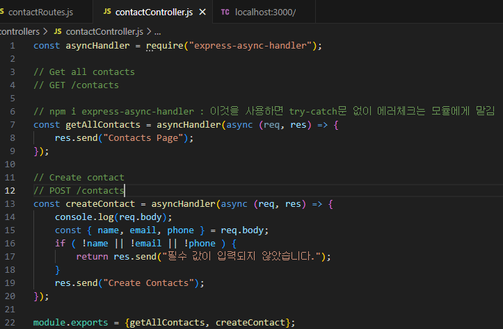Click the !phone condition on line 16
This screenshot has width=503, height=329.
tap(200, 244)
